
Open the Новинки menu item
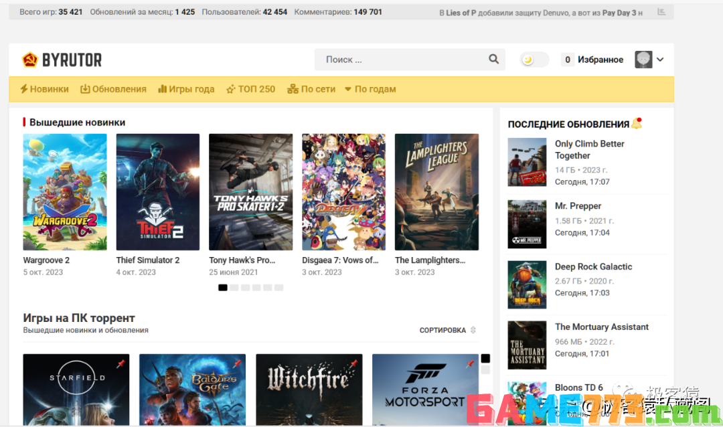coord(44,89)
